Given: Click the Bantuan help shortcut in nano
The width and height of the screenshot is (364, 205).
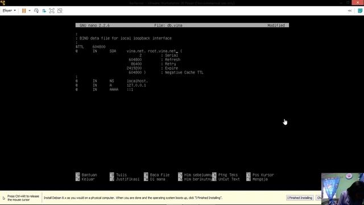Looking at the screenshot, I should click(86, 175).
